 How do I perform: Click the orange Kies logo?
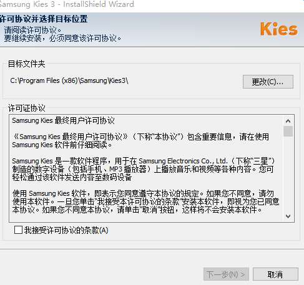279,29
